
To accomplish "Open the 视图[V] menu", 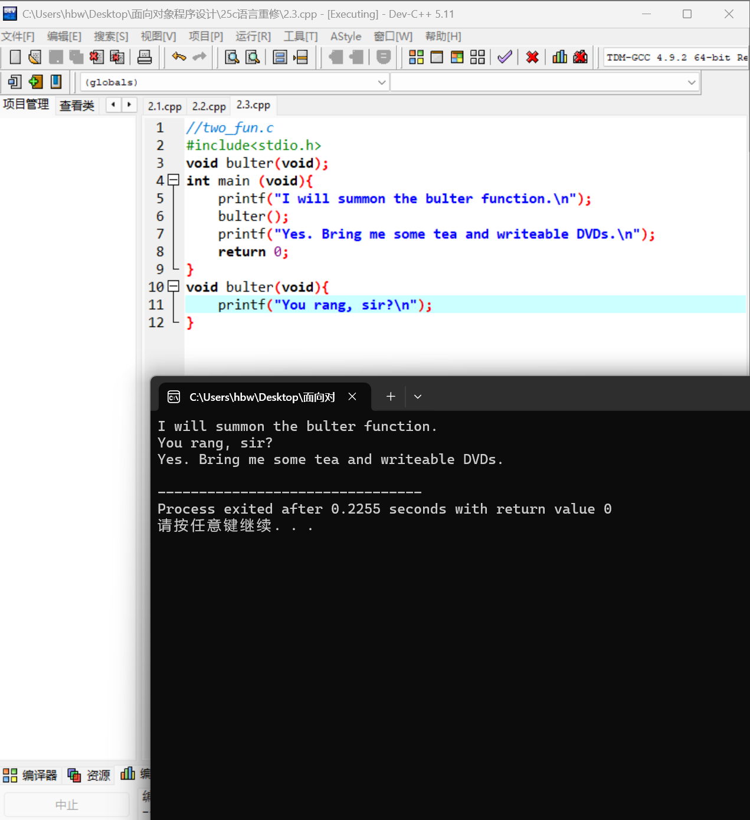I will pos(158,37).
